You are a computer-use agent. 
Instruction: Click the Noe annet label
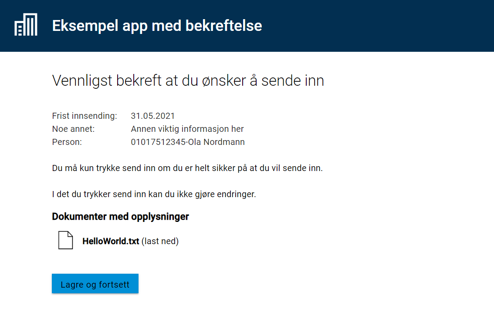pos(74,129)
